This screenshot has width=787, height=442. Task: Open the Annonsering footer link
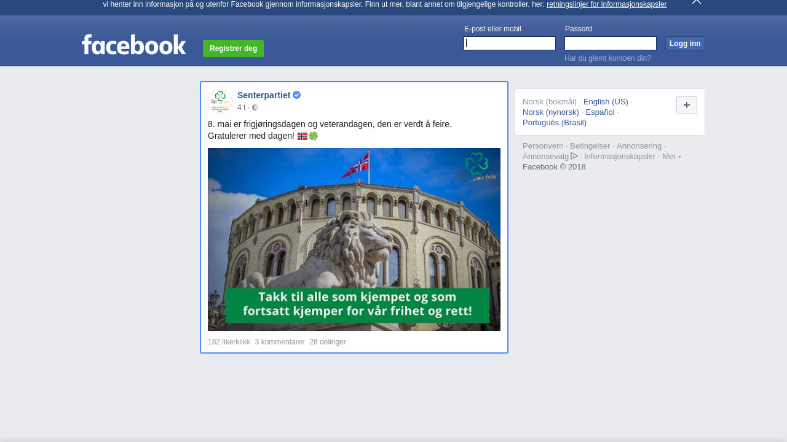[x=639, y=146]
